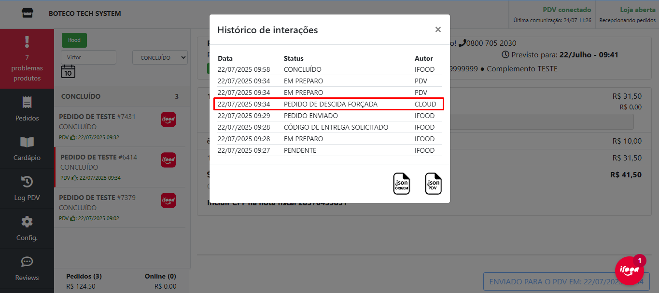Viewport: 659px width, 293px height.
Task: Click the iFood logo on order #7431
Action: click(168, 120)
